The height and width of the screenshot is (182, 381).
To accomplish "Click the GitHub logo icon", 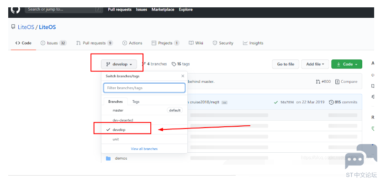I will click(x=16, y=10).
